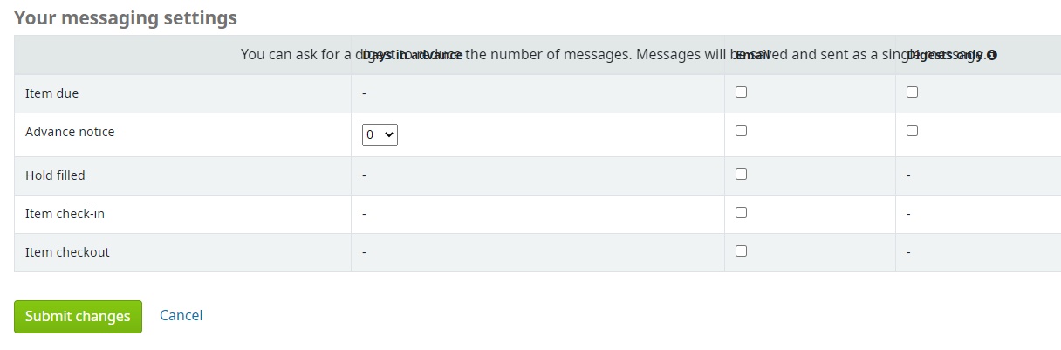Viewport: 1061px width, 350px height.
Task: Click the Digests only column header
Action: [946, 55]
